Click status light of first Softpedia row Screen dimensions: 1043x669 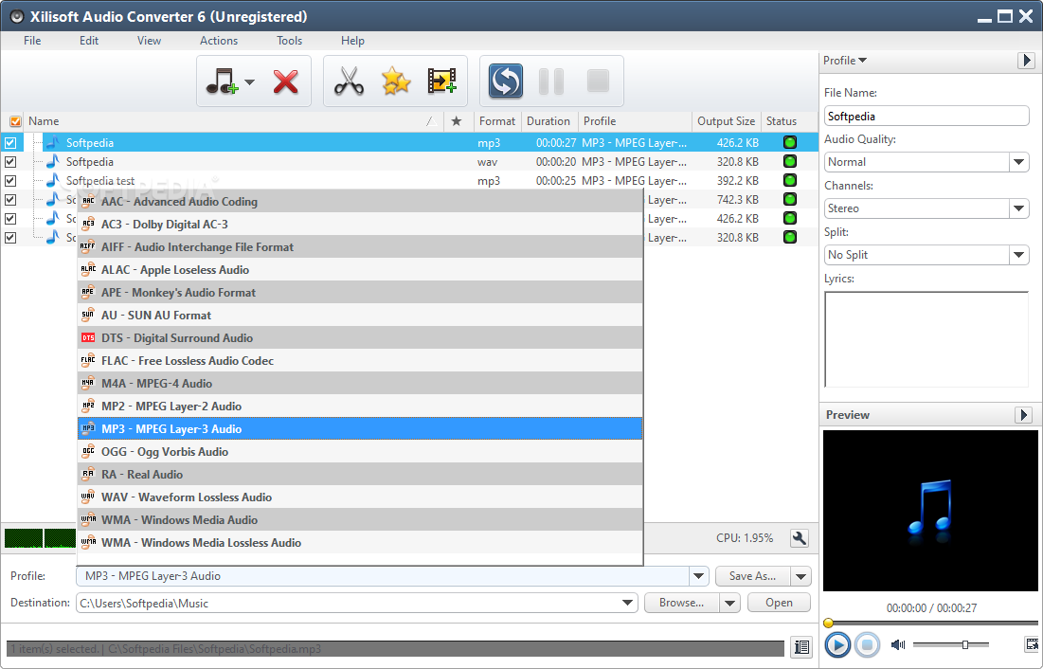[789, 142]
